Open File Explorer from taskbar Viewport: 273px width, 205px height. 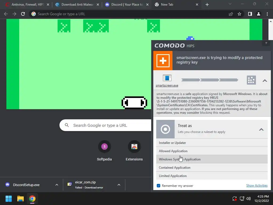20,199
